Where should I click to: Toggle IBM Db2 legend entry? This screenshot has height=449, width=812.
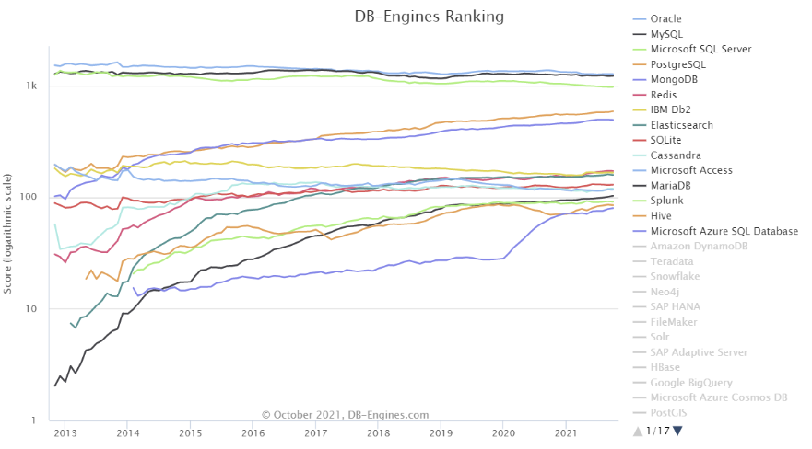pyautogui.click(x=662, y=110)
